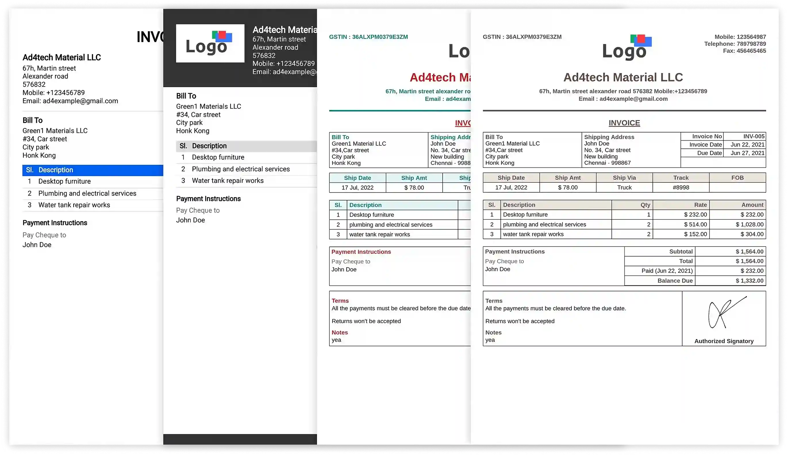Expand the FOB column on the shipping table

point(737,177)
